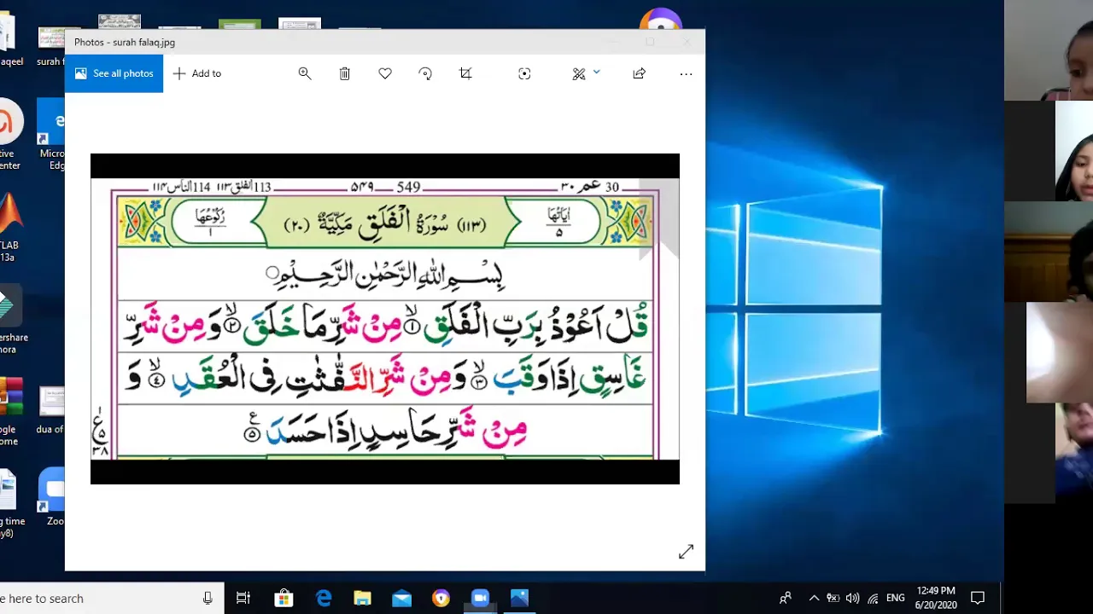This screenshot has height=614, width=1093.
Task: Open the Action Center notifications icon
Action: pos(978,599)
